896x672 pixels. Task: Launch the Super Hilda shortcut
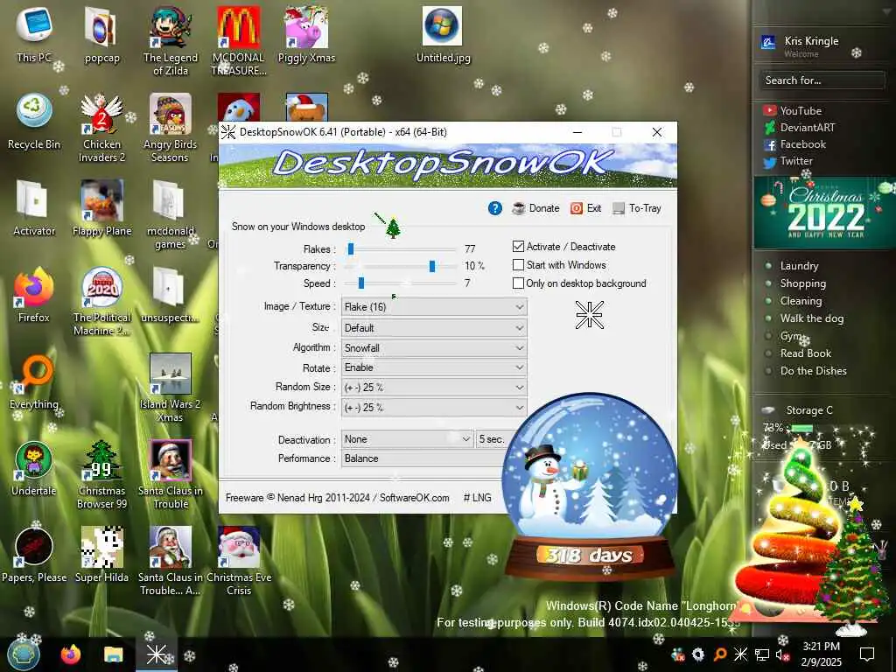click(101, 556)
